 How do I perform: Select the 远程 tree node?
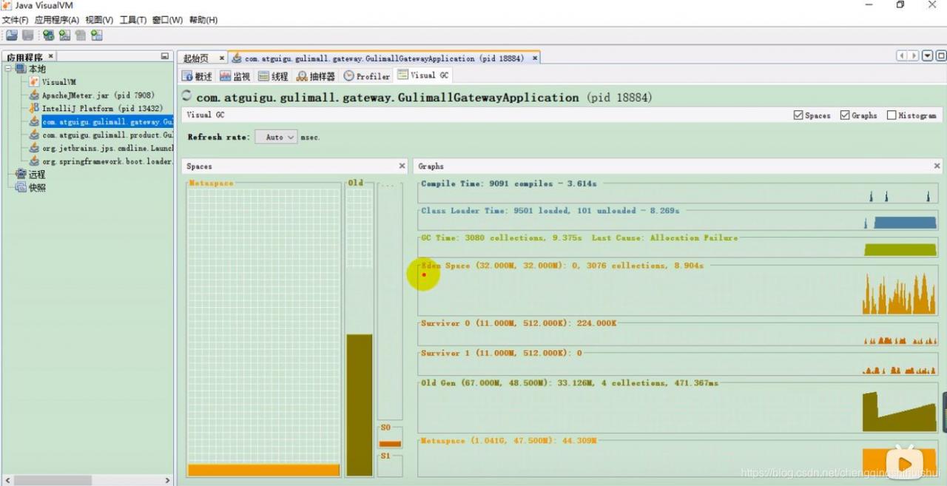(x=36, y=174)
